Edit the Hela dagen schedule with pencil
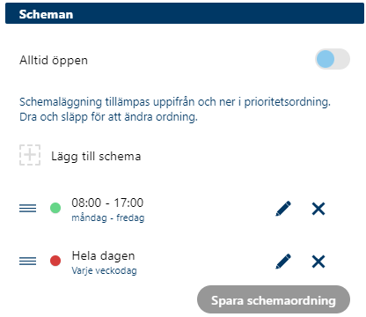366x317 pixels. [283, 262]
